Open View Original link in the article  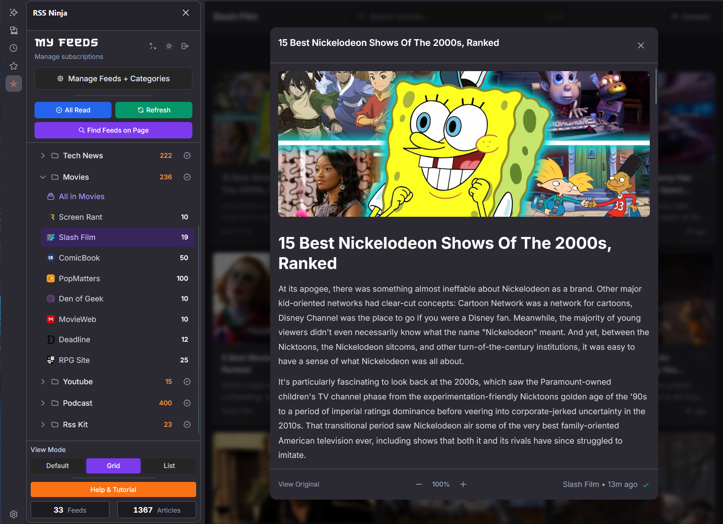point(299,484)
